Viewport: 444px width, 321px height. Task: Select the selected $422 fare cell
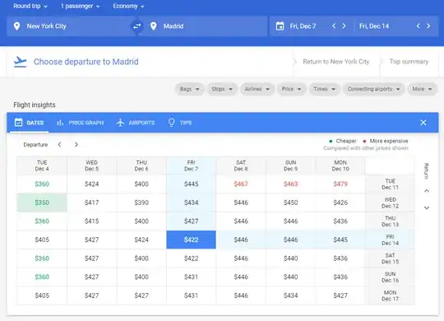point(191,240)
